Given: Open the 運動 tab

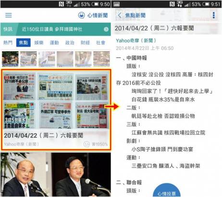Looking at the screenshot, I should pos(54,43).
